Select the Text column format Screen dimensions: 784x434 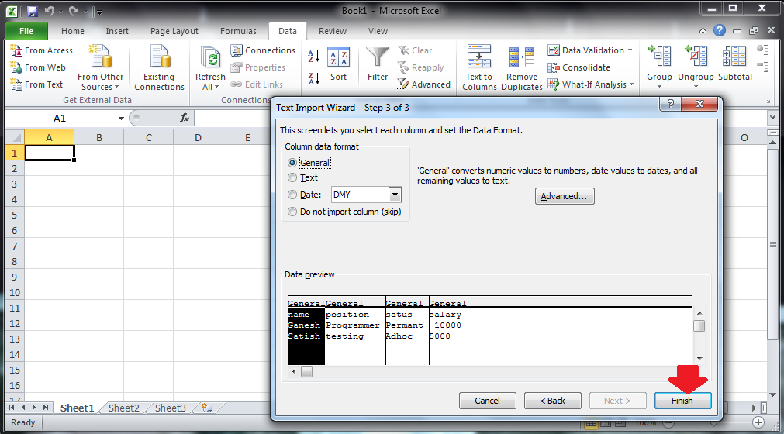coord(292,177)
